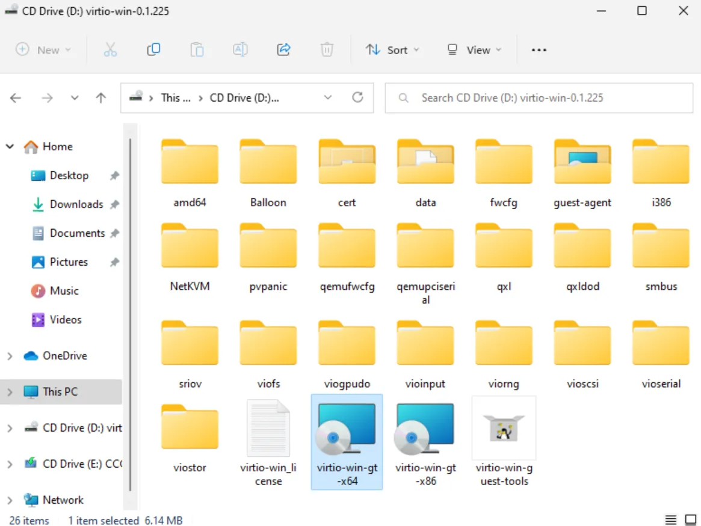This screenshot has width=701, height=526.
Task: Open the See more ellipsis menu
Action: [x=539, y=50]
